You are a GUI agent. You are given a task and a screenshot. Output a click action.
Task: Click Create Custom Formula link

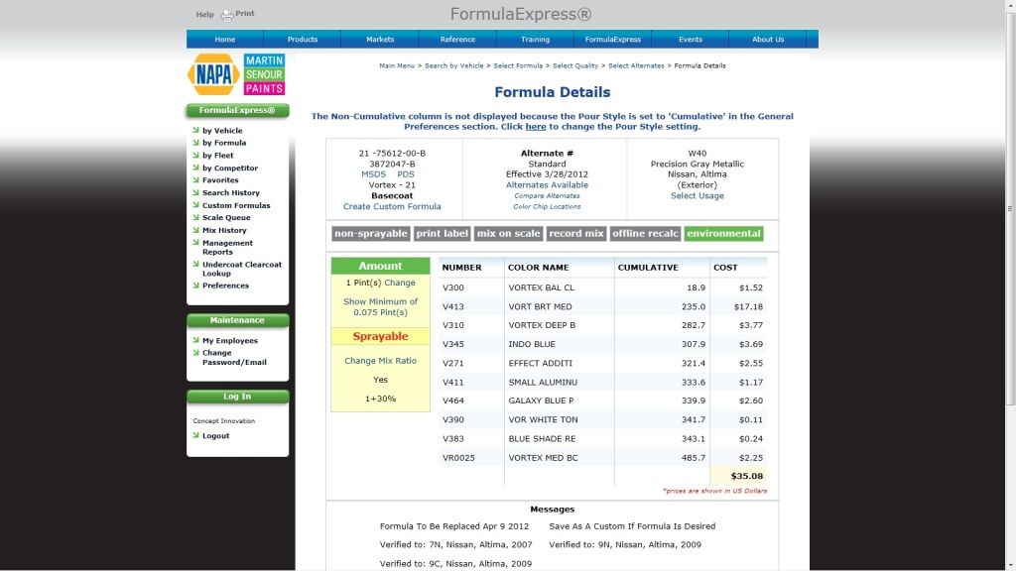[x=392, y=206]
